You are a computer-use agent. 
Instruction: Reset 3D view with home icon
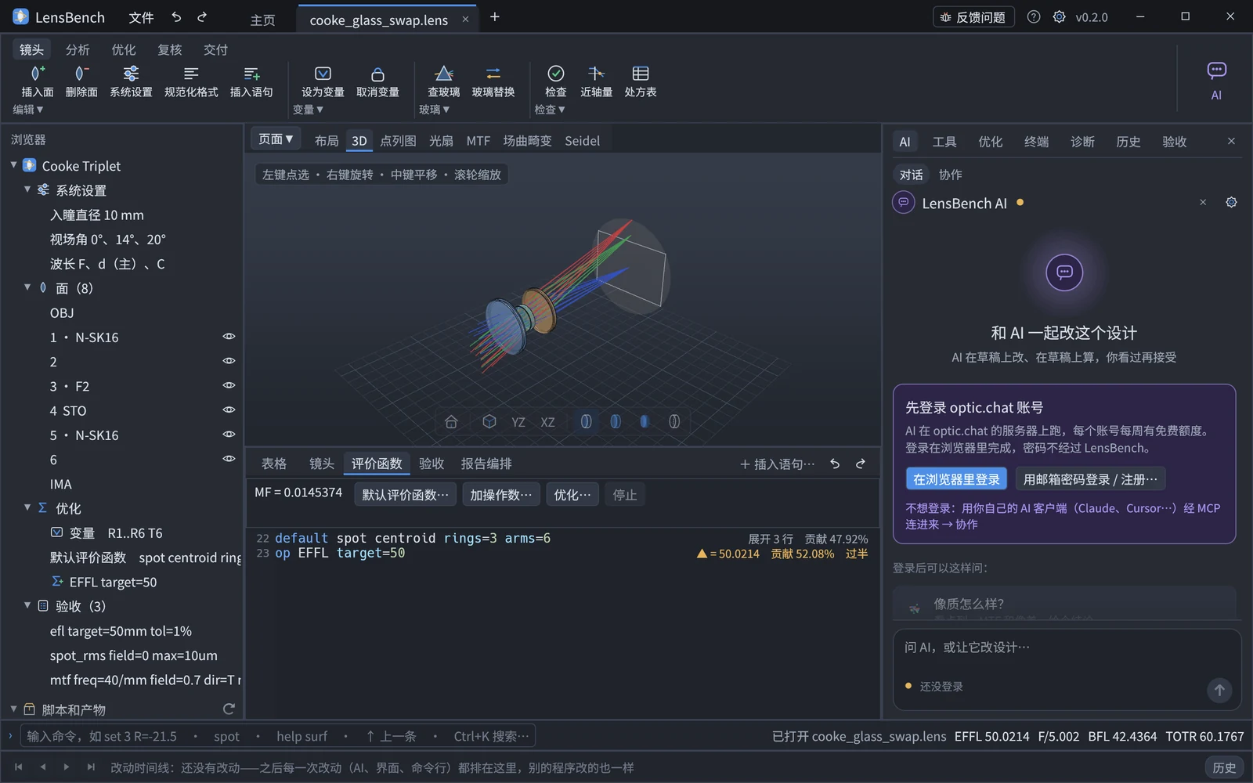(x=451, y=422)
